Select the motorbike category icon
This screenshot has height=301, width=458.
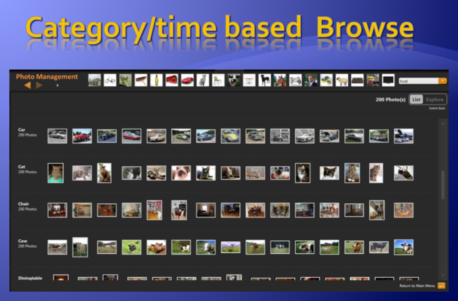point(296,80)
